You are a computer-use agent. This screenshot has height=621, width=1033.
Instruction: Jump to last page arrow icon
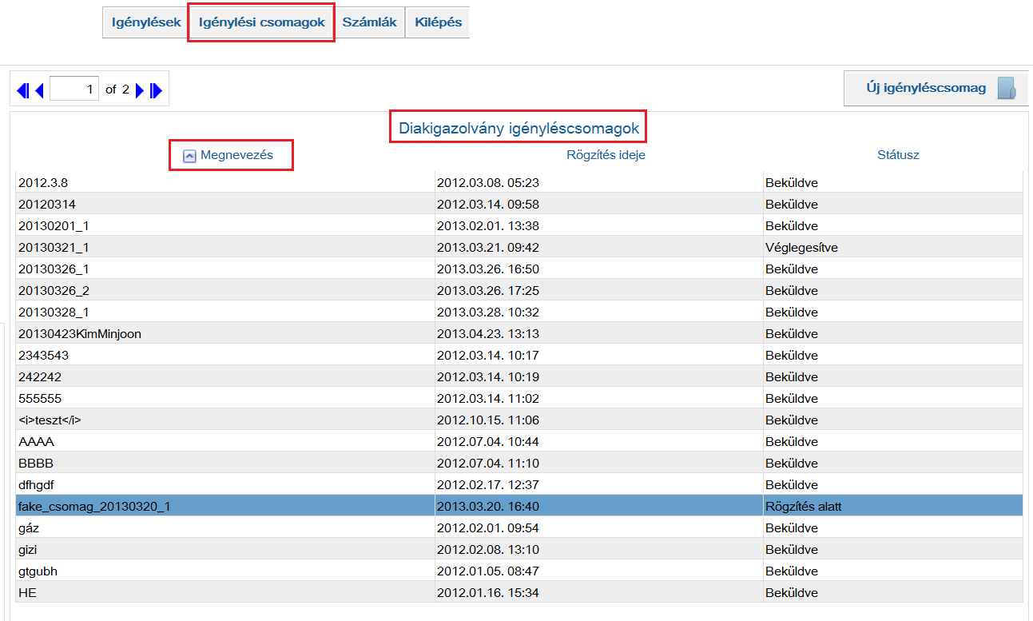pyautogui.click(x=156, y=90)
